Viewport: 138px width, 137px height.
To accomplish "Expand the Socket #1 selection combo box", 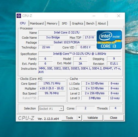I will [51, 108].
